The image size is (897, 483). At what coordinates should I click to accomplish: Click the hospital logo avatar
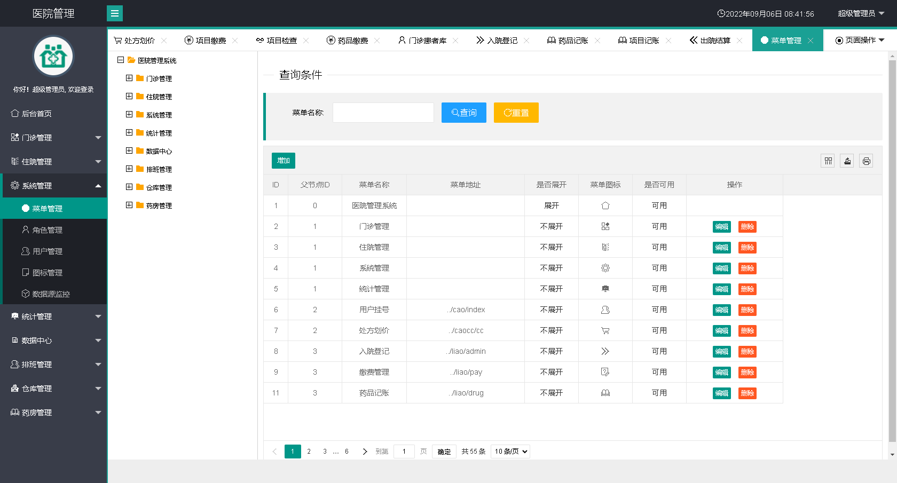(53, 56)
